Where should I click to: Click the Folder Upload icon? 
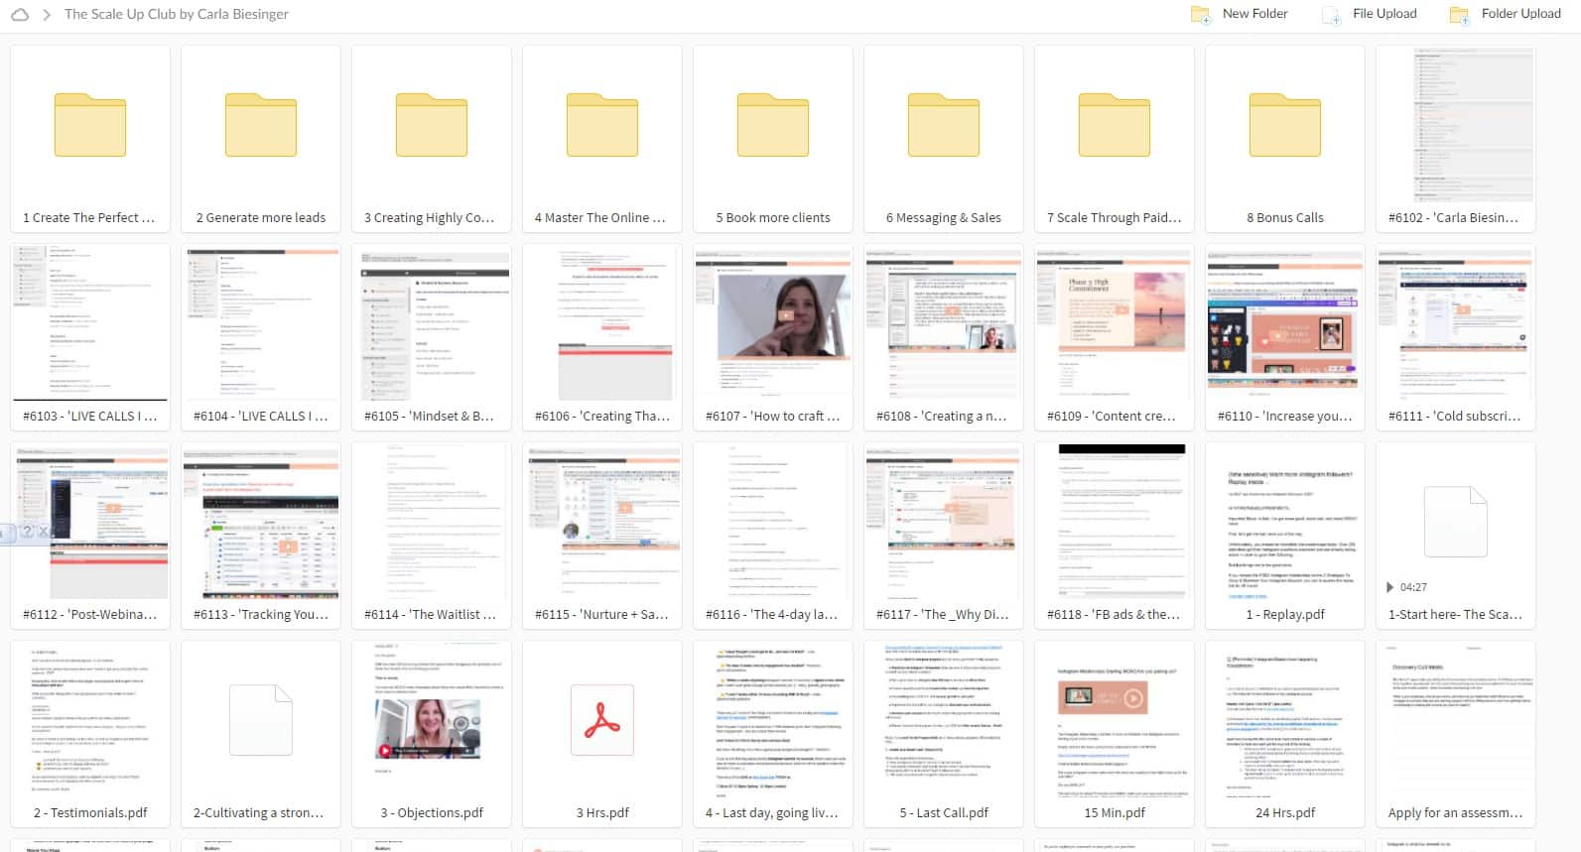tap(1459, 15)
